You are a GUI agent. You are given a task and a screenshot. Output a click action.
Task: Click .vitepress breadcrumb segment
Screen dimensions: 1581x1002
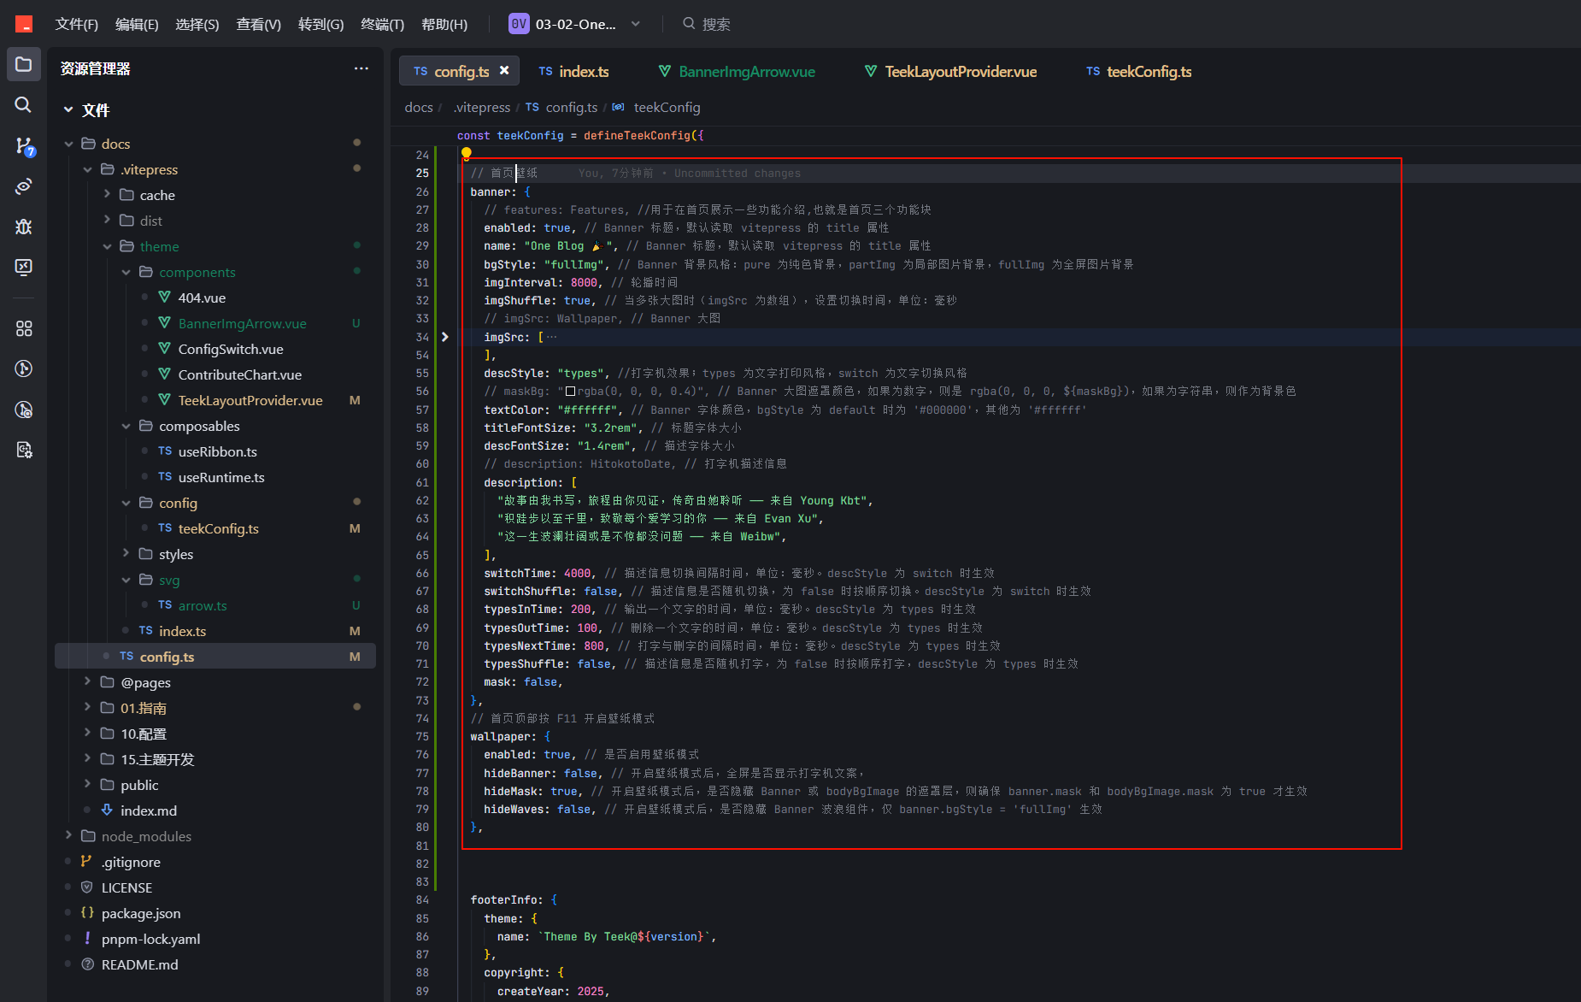point(482,107)
